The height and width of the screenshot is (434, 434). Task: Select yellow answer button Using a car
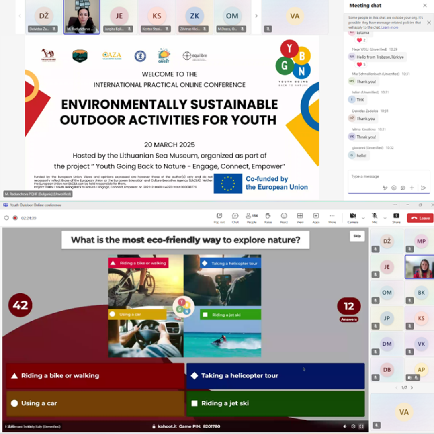pos(95,403)
